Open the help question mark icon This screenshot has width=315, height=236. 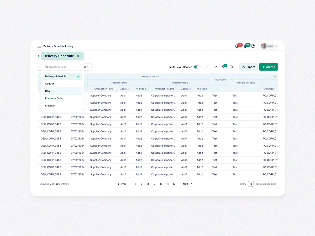(253, 46)
